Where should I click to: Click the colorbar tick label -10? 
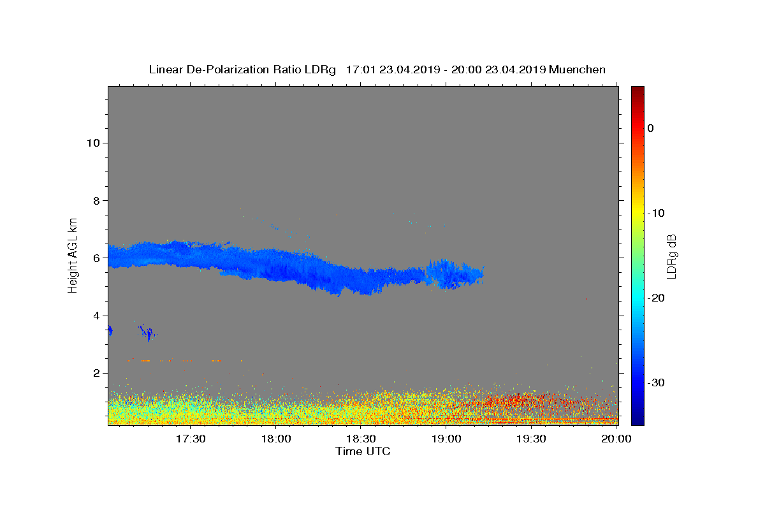[x=656, y=213]
